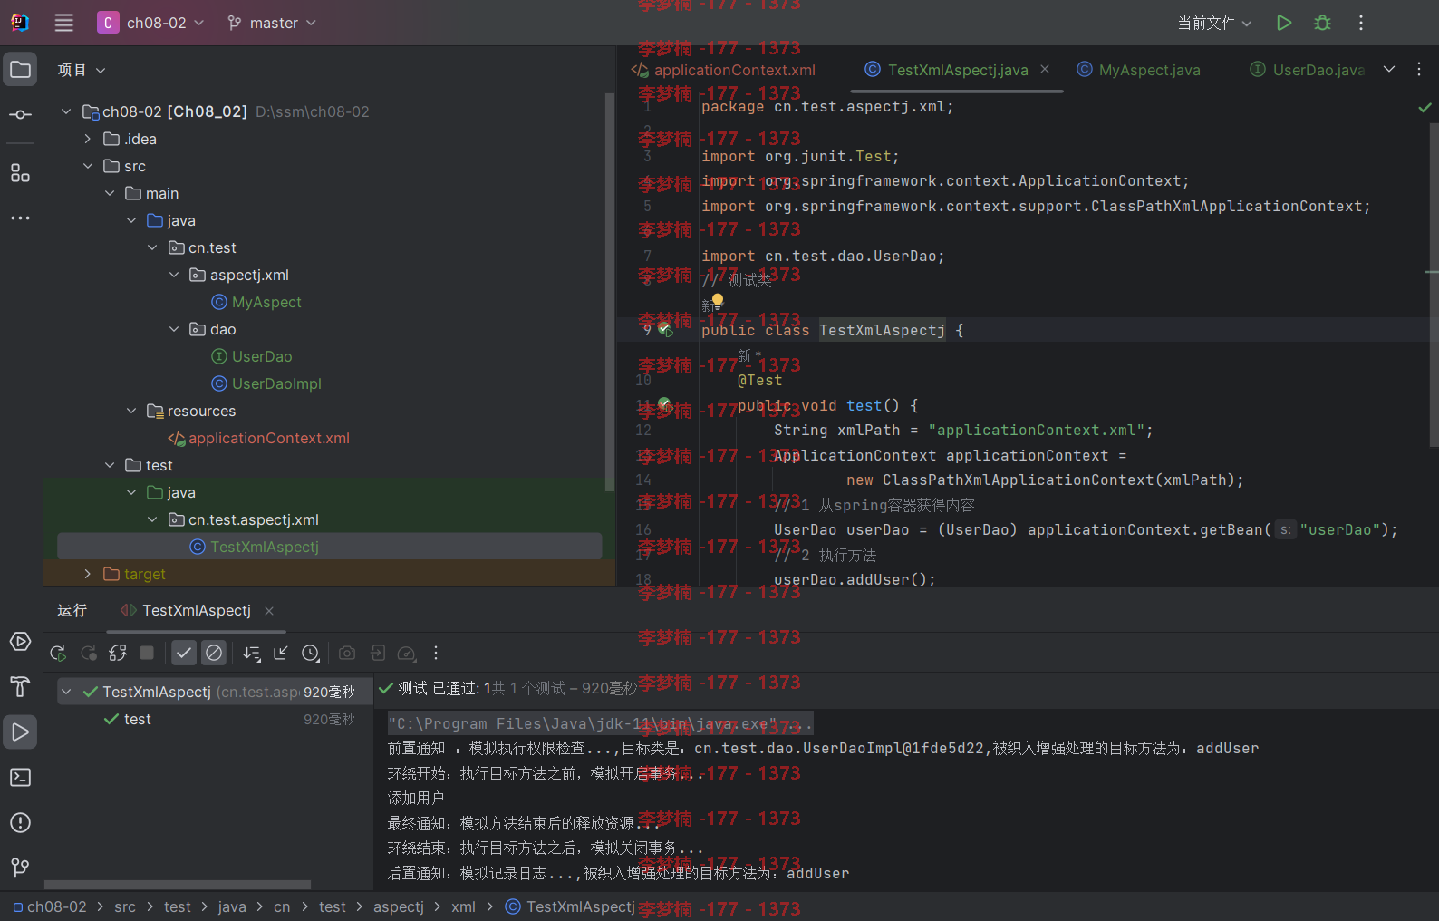The height and width of the screenshot is (921, 1439).
Task: Open the Services tool window
Action: point(20,642)
